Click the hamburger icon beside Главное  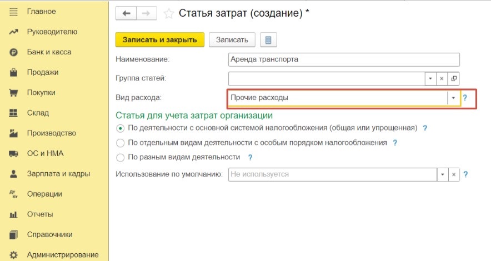click(13, 12)
